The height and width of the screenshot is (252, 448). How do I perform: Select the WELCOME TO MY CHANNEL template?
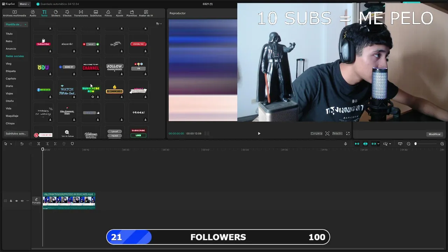click(x=91, y=67)
